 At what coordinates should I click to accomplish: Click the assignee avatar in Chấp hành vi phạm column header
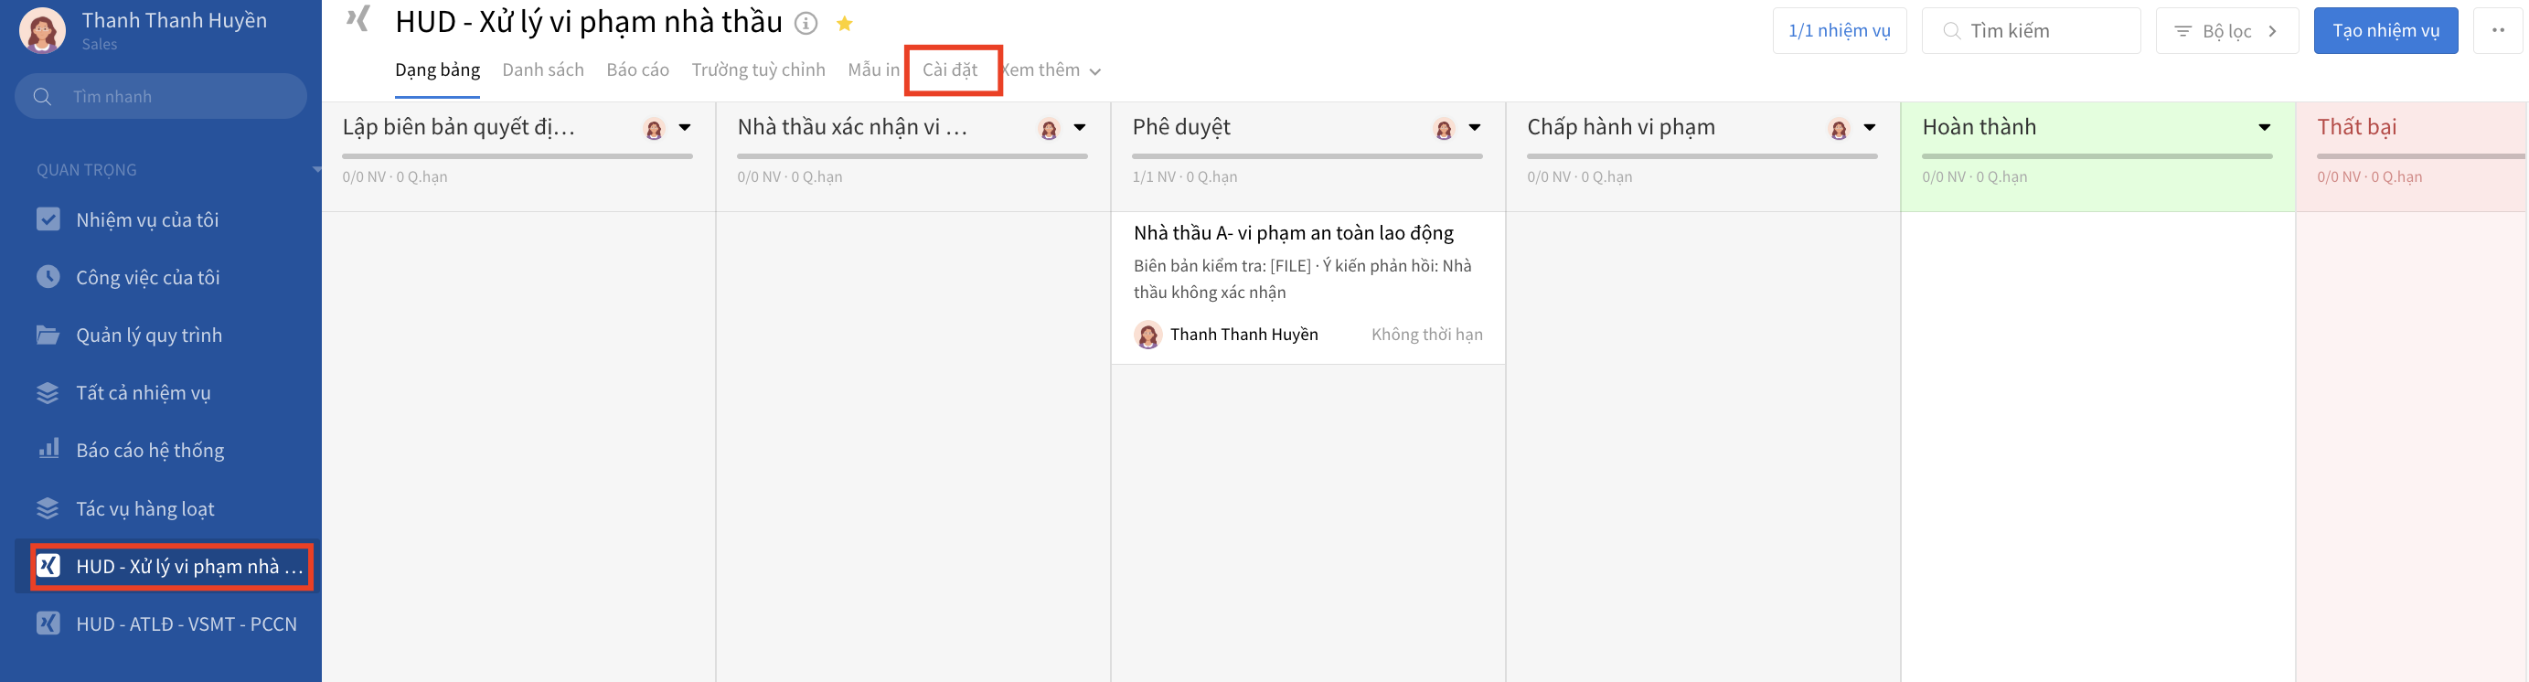[x=1838, y=129]
